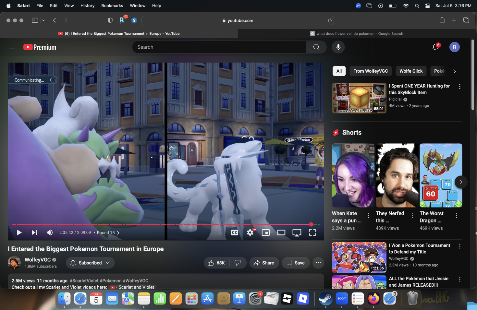Open the account avatar menu
The image size is (477, 310).
[x=454, y=47]
